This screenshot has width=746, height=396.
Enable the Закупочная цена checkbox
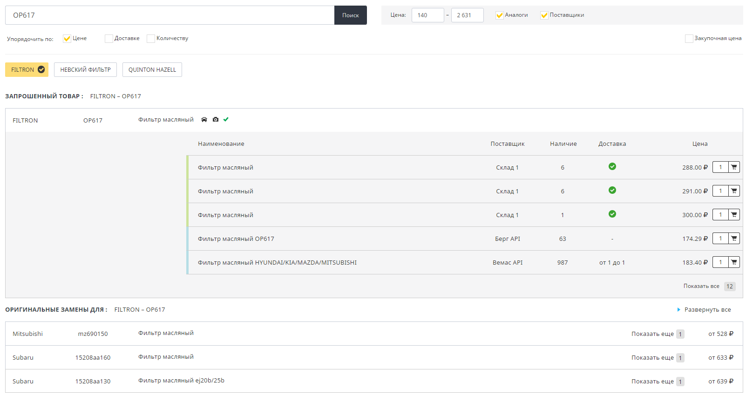pyautogui.click(x=689, y=39)
